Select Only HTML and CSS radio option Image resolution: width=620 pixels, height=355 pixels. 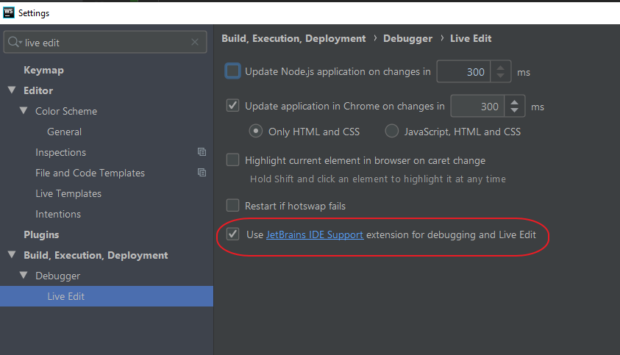pyautogui.click(x=256, y=132)
